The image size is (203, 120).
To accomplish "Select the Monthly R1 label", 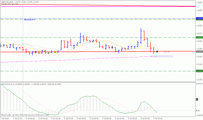I will pos(30,20).
